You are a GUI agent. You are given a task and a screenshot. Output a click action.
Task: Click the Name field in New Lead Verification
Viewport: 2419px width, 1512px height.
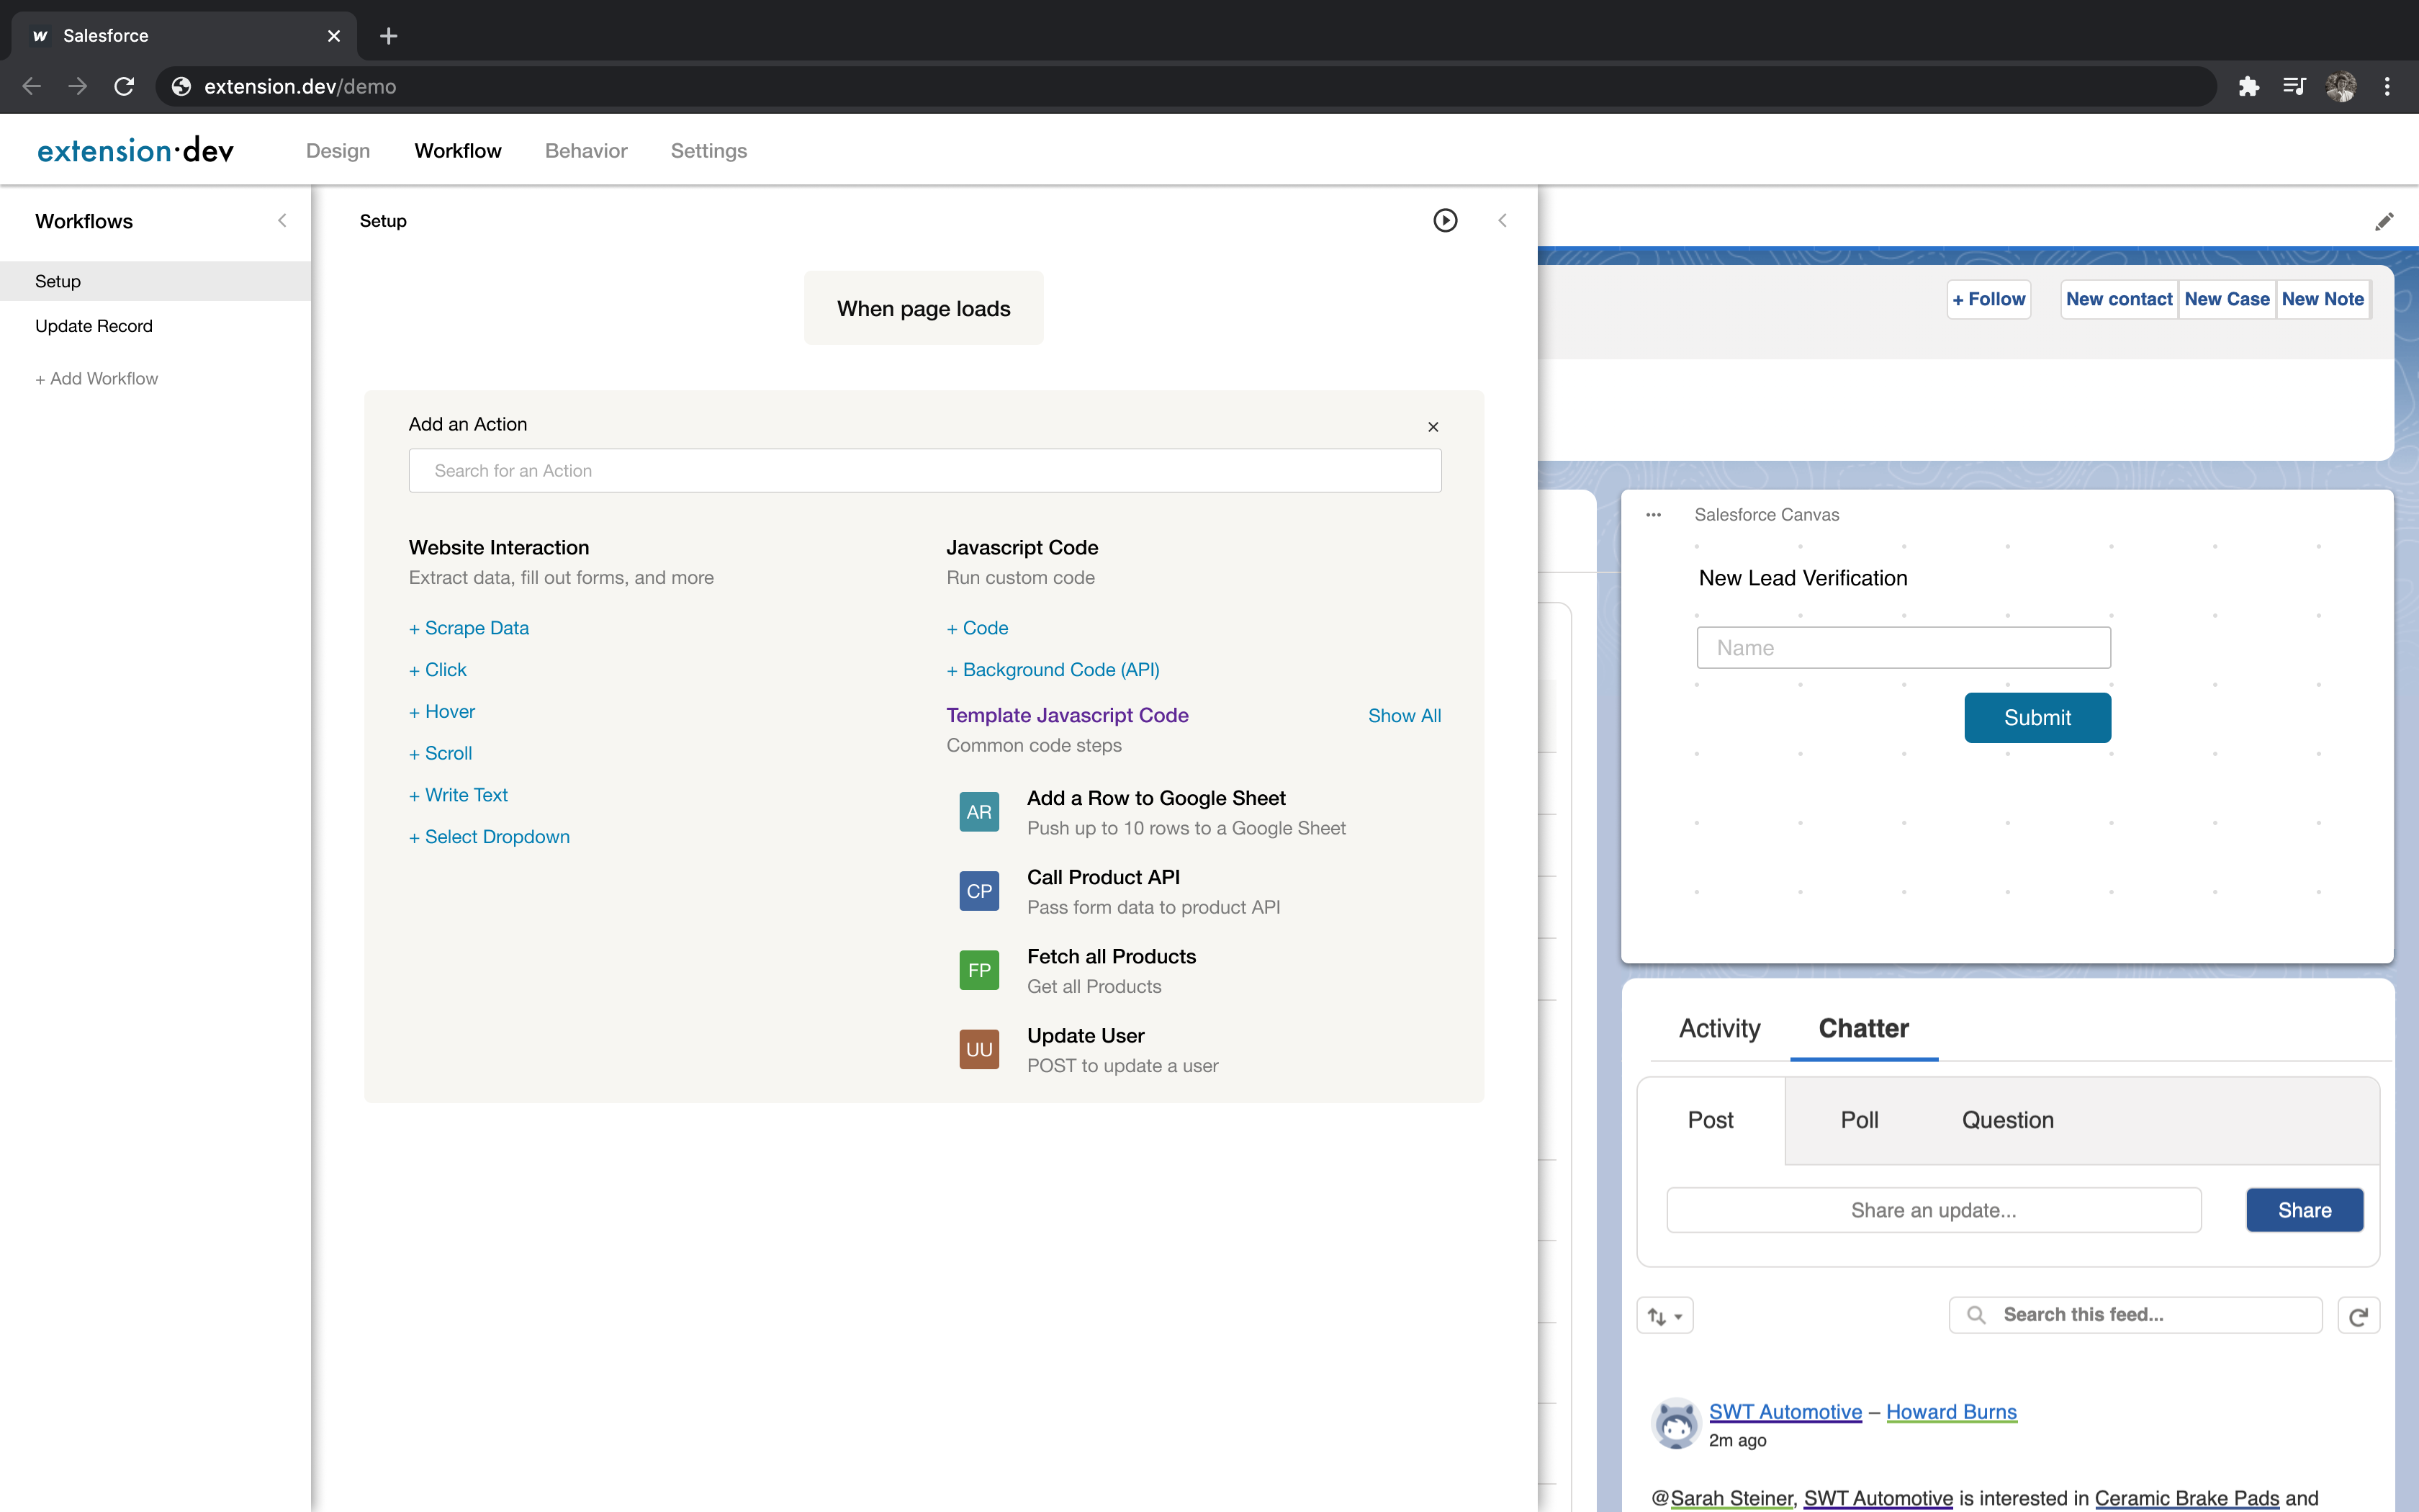coord(1904,647)
